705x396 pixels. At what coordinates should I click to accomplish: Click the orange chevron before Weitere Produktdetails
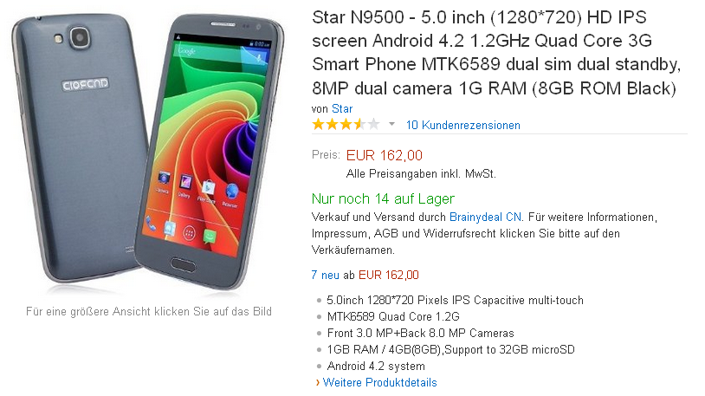tap(318, 382)
